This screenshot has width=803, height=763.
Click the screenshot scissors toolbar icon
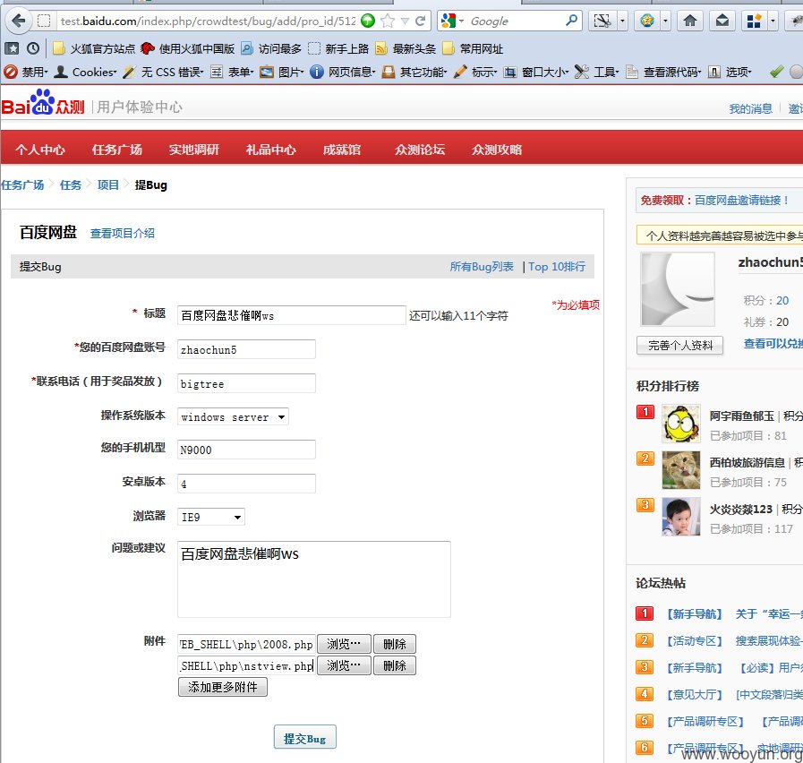click(602, 21)
